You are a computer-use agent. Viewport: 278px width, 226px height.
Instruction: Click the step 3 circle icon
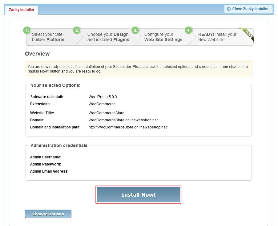click(135, 31)
